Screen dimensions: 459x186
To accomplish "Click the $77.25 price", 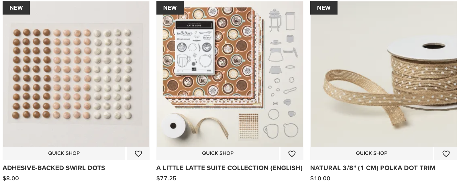I will pos(166,179).
